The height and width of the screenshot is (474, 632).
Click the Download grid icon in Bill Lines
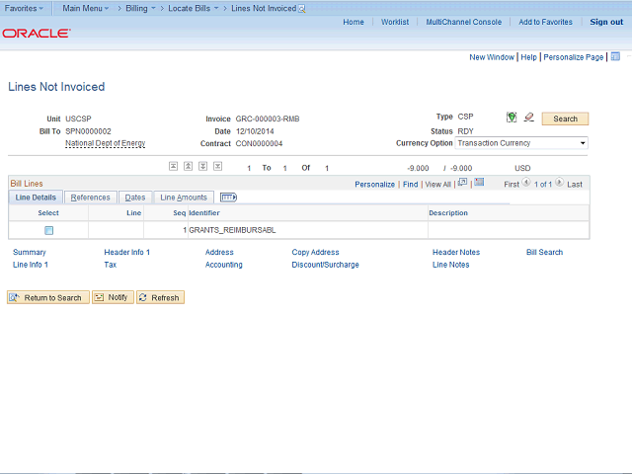(x=479, y=183)
